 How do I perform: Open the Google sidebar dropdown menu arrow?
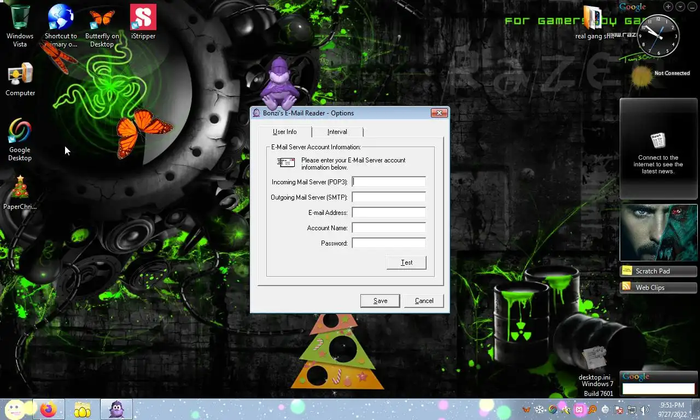tap(680, 7)
